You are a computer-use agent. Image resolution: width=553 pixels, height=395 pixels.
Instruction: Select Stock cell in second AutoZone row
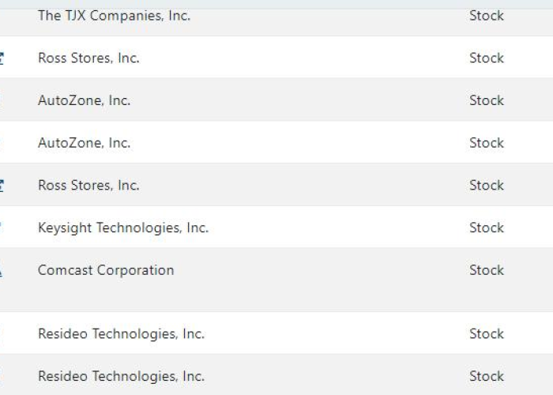tap(487, 143)
